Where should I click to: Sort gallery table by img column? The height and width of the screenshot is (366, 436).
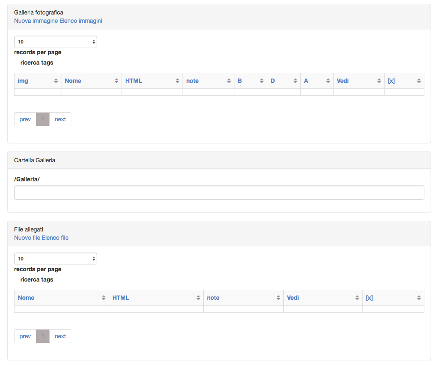tap(37, 81)
